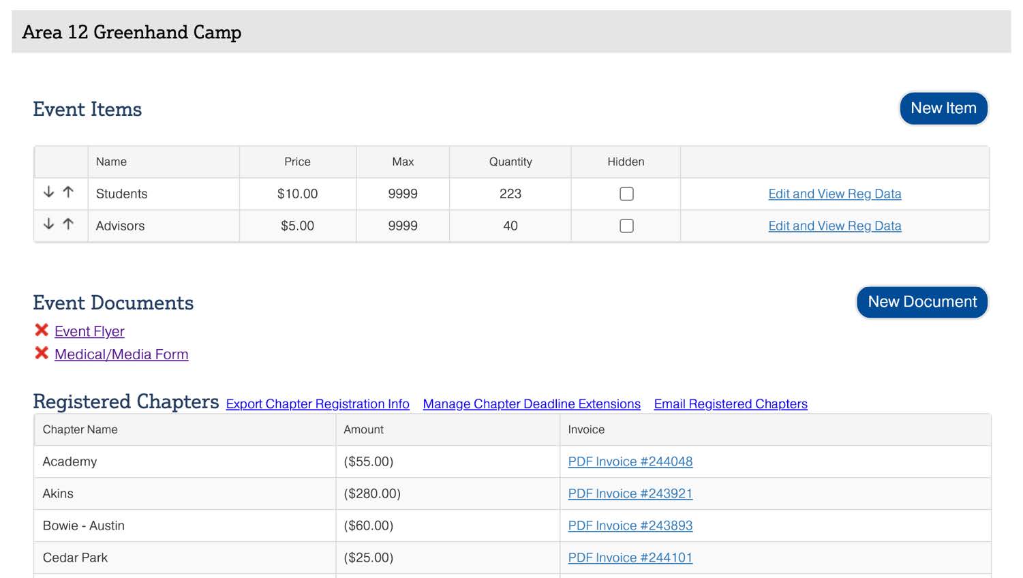Toggle Hidden checkbox for Advisors
1023x578 pixels.
(x=626, y=226)
